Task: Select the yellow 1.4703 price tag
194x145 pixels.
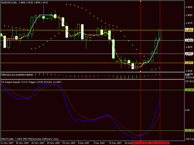Action: coord(189,30)
